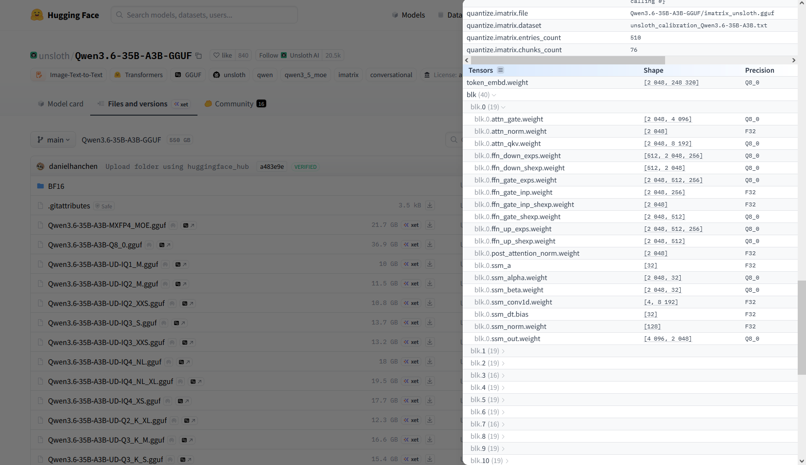Click the vertical scrollbar thumb of tensor panel
This screenshot has width=806, height=465.
[802, 327]
